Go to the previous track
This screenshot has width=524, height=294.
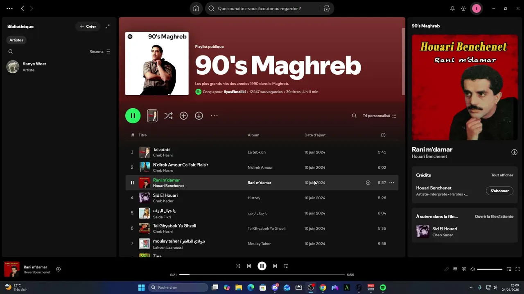(249, 266)
